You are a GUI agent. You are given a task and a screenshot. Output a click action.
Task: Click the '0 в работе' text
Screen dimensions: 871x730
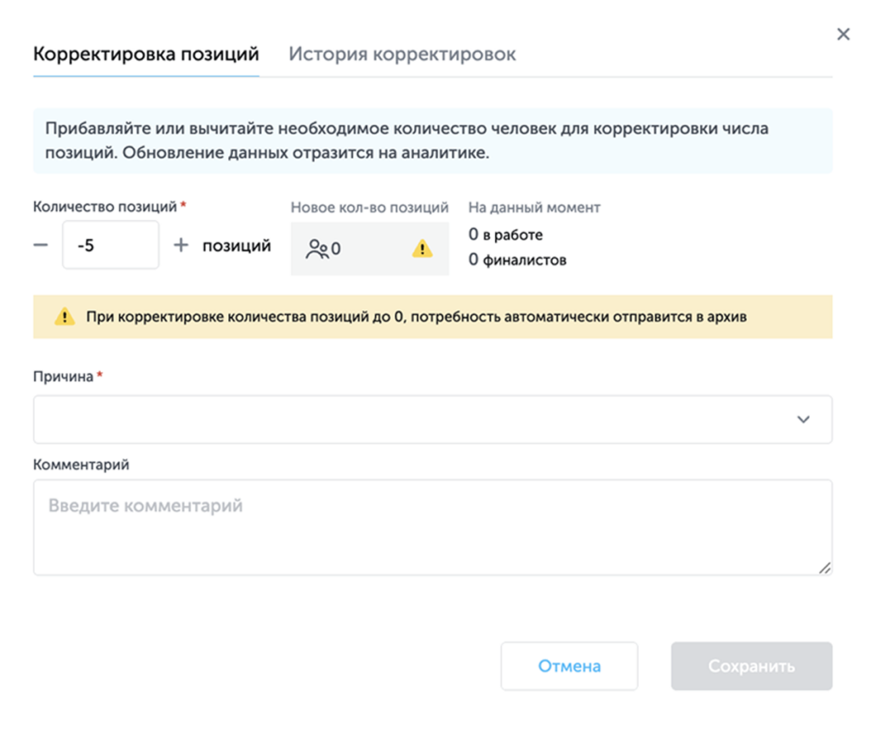(505, 235)
